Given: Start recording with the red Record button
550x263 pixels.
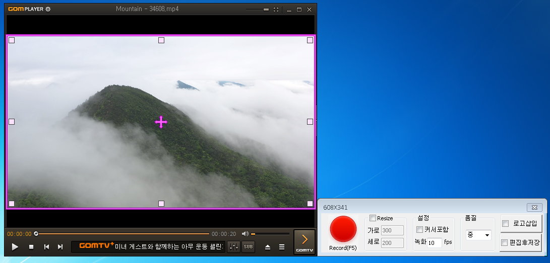Looking at the screenshot, I should pos(343,229).
